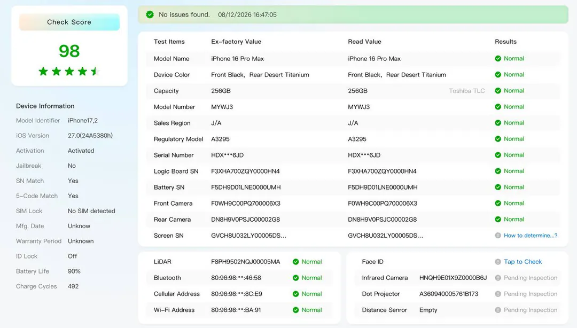
Task: Click the green check icon for Logic Board SN
Action: point(498,171)
